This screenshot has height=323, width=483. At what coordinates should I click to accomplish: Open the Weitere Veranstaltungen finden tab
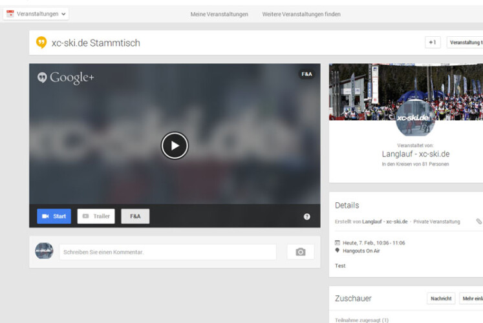[301, 14]
